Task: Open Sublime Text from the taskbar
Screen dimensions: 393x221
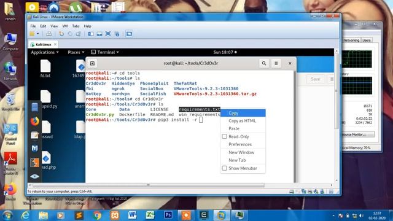Action: click(x=79, y=215)
